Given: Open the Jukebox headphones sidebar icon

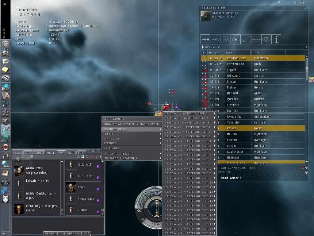Looking at the screenshot, I should (6, 181).
